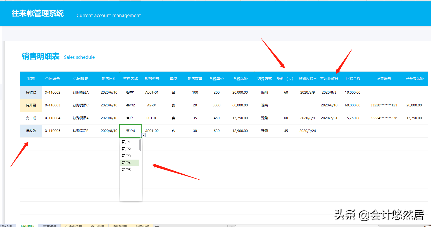Image resolution: width=431 pixels, height=227 pixels.
Task: Click invoice number 32224********236
Action: [384, 118]
